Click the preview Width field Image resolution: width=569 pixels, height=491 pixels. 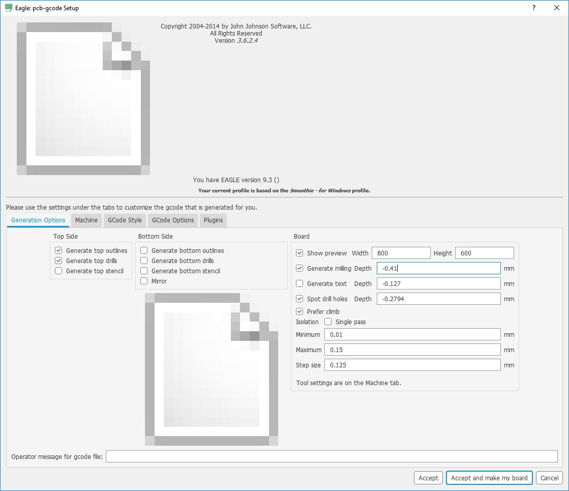(x=401, y=253)
